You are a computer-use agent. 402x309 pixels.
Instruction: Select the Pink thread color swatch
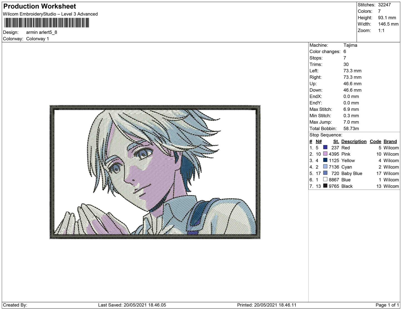tap(325, 154)
